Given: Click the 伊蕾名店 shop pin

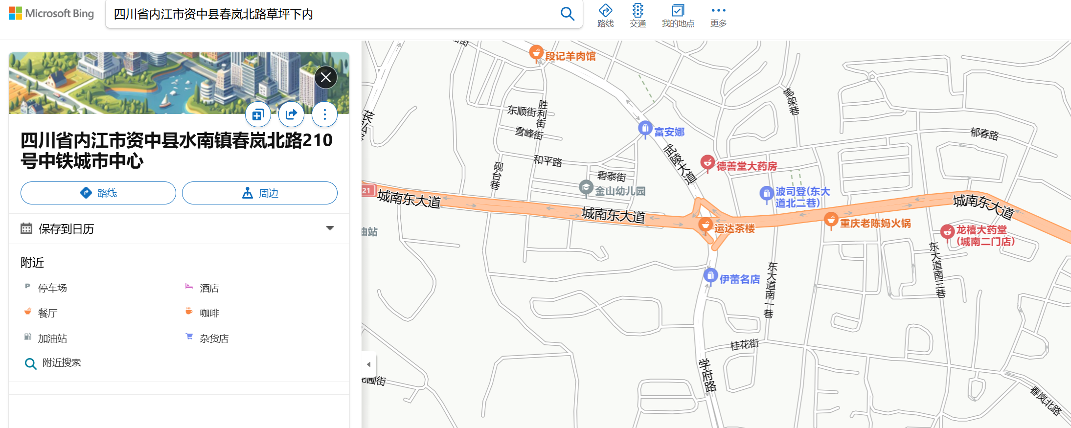Looking at the screenshot, I should (710, 276).
